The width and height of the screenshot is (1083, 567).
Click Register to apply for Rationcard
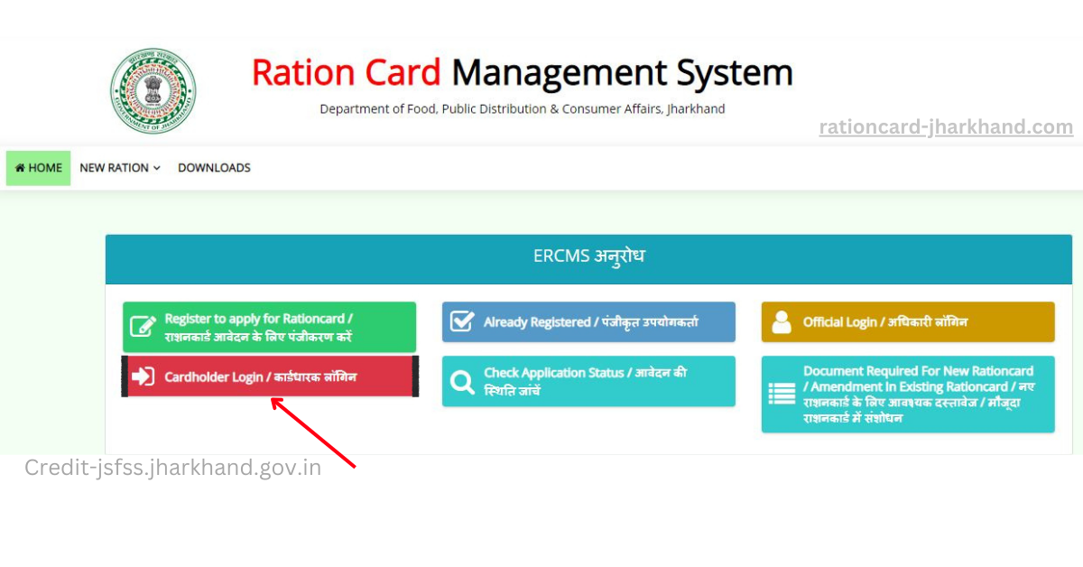(x=269, y=326)
